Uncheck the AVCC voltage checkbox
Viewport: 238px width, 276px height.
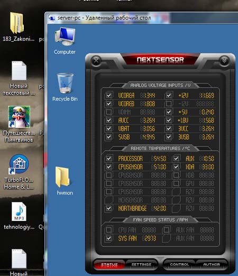(109, 120)
